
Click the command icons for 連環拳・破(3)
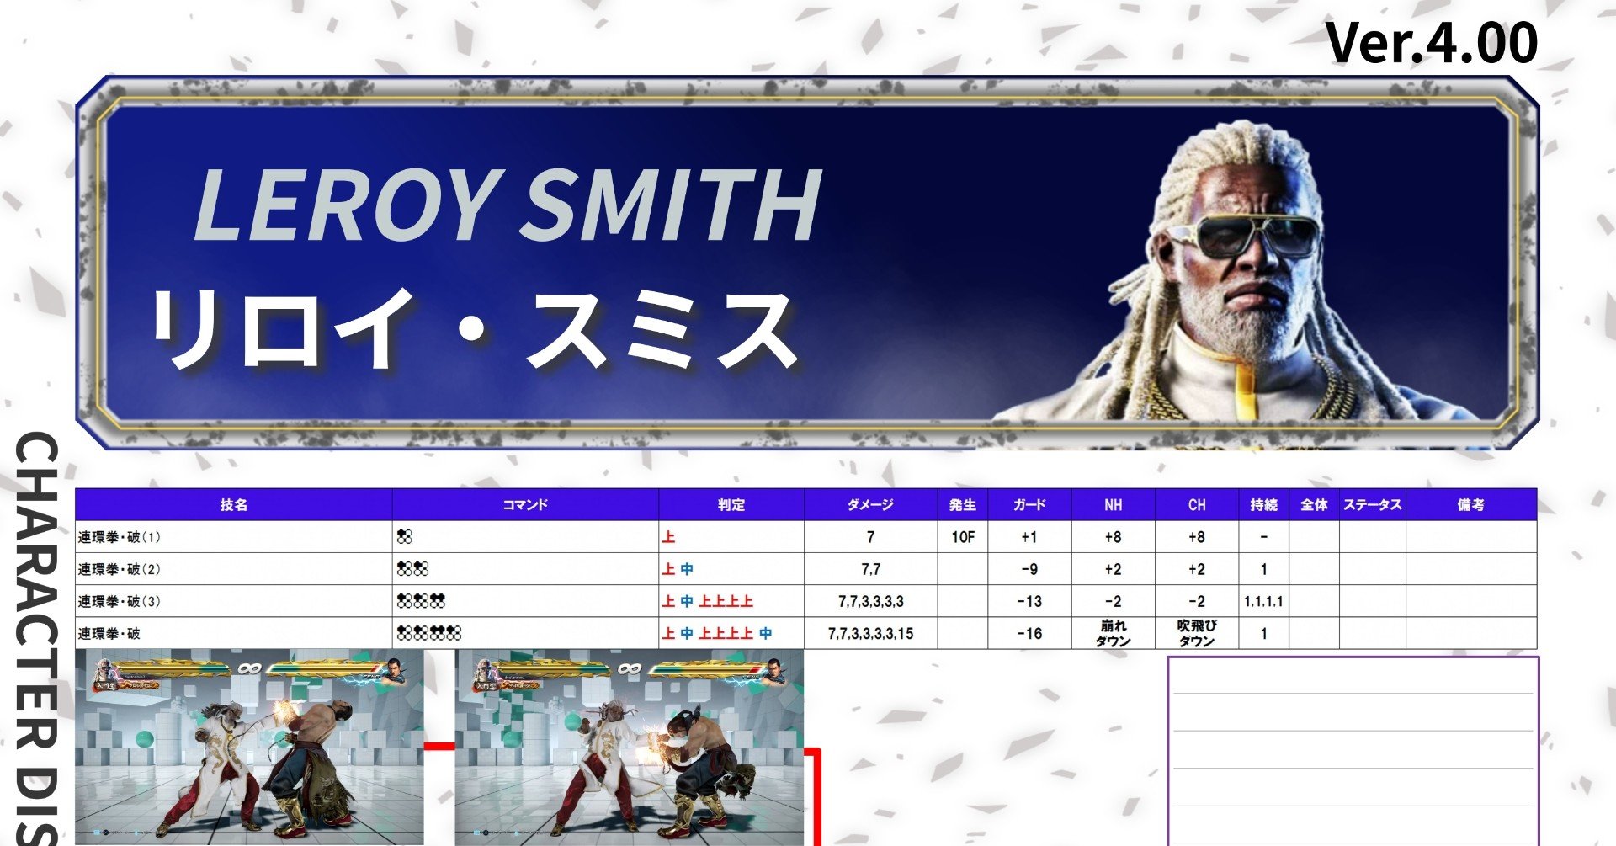421,601
